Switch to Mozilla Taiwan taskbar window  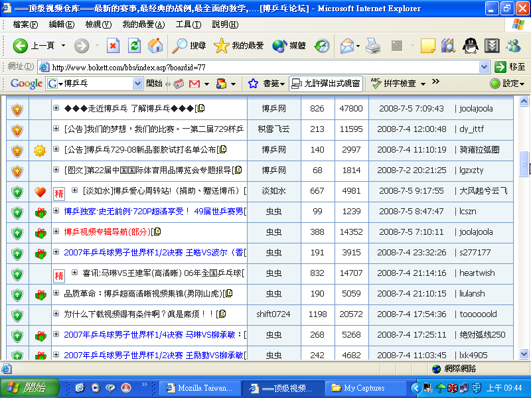(199, 388)
